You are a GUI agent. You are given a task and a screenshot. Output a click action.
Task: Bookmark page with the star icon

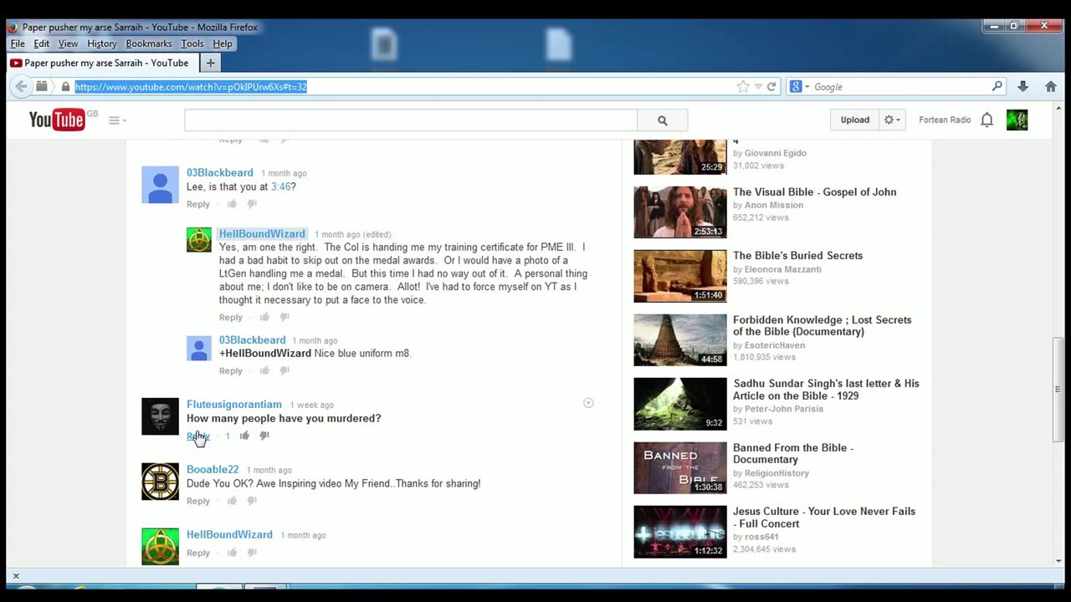coord(742,86)
